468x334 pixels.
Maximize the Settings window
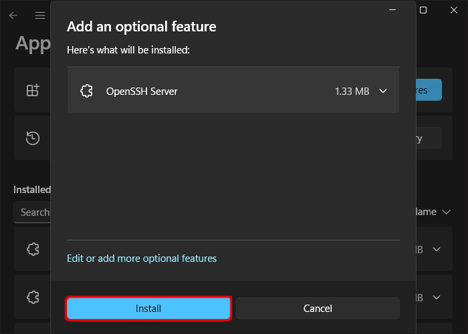(x=423, y=11)
